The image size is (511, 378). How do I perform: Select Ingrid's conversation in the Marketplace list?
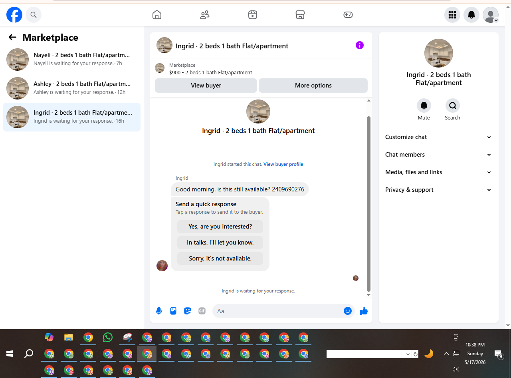(72, 117)
